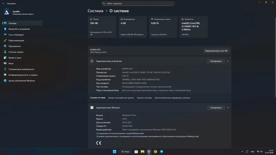
Task: Click the Версия value 25H2
Action: click(124, 119)
